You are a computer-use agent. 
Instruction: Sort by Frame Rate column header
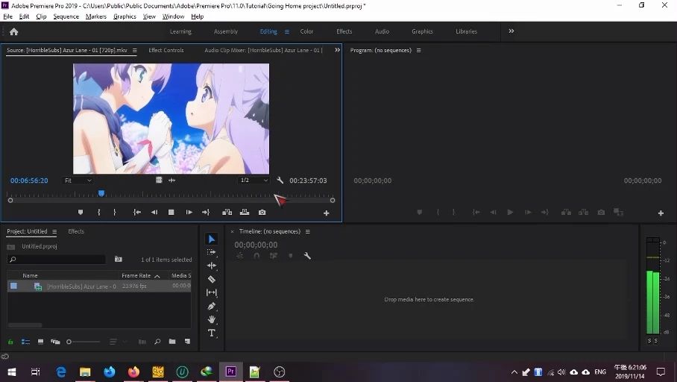tap(136, 275)
